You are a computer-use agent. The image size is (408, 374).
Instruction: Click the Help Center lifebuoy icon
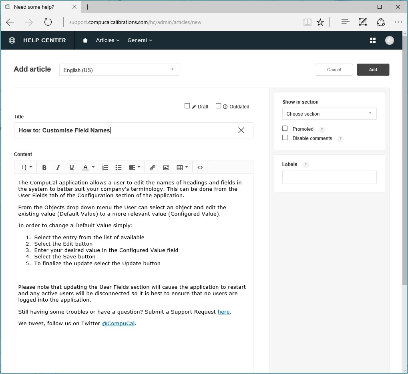12,40
